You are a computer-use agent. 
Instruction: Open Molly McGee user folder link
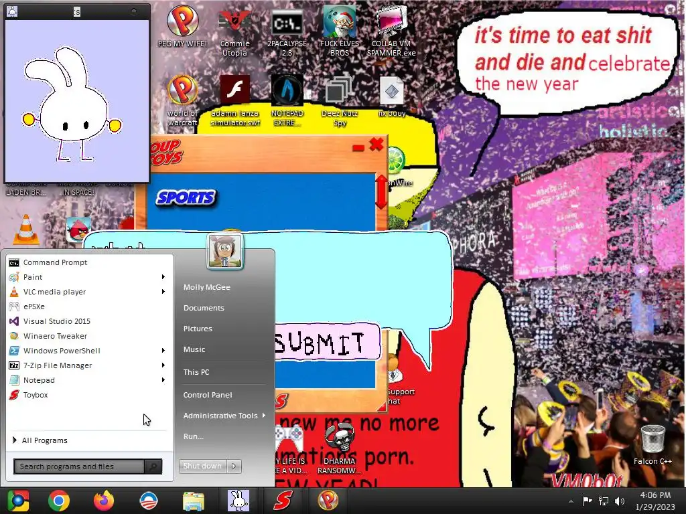[207, 287]
